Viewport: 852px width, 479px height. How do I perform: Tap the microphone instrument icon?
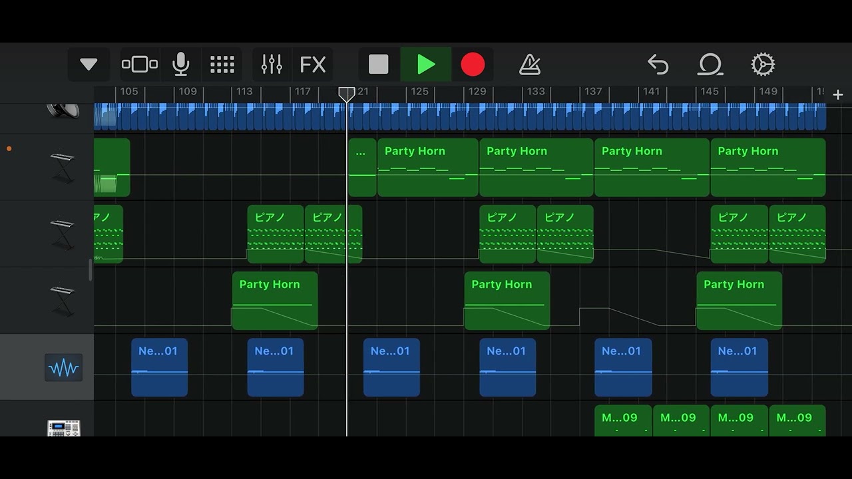[180, 65]
